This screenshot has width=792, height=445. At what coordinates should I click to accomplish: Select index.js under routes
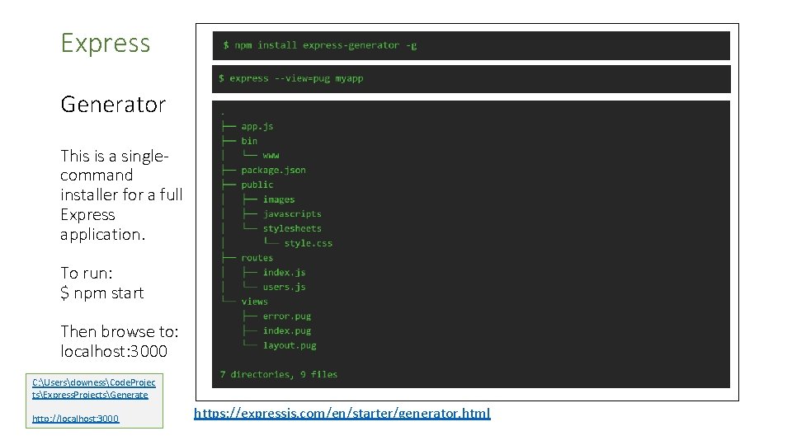[284, 273]
